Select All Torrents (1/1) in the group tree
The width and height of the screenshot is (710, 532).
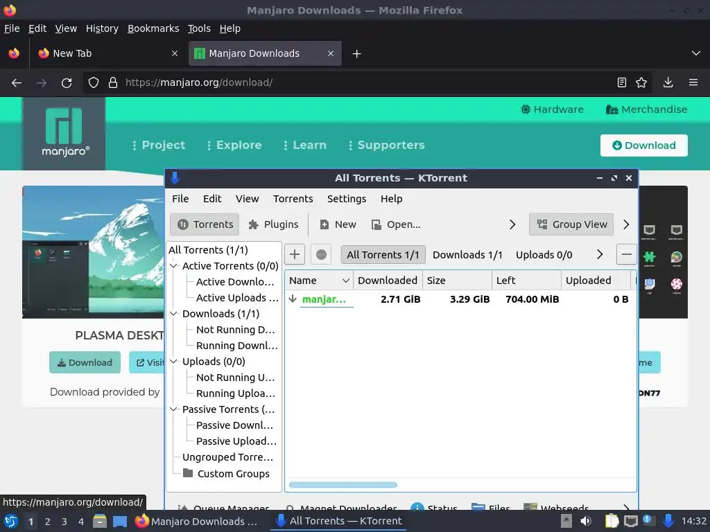coord(208,249)
